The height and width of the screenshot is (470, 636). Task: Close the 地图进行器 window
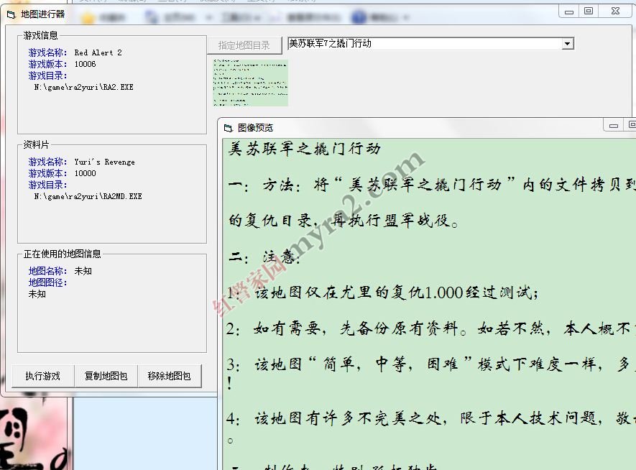coord(615,11)
